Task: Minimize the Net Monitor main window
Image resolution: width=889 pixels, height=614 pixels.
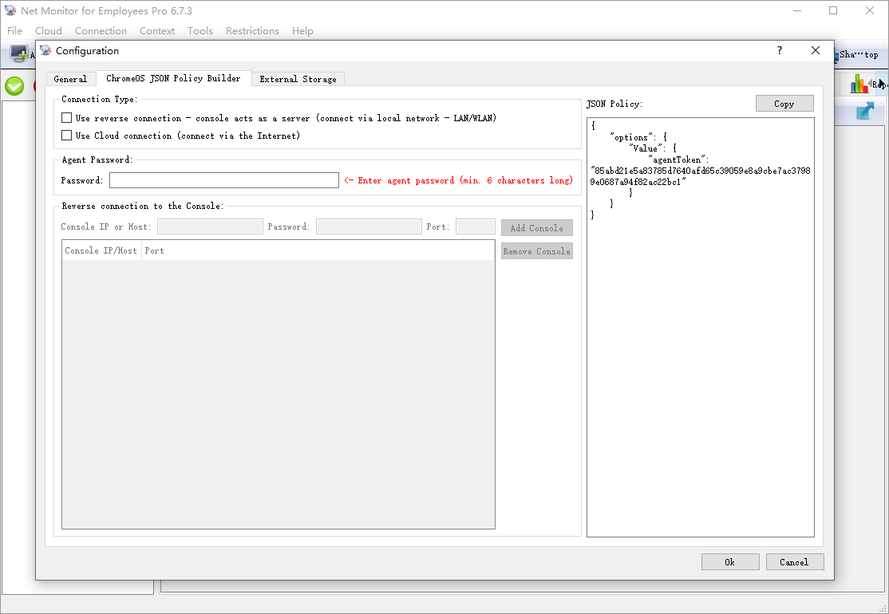Action: click(x=797, y=10)
